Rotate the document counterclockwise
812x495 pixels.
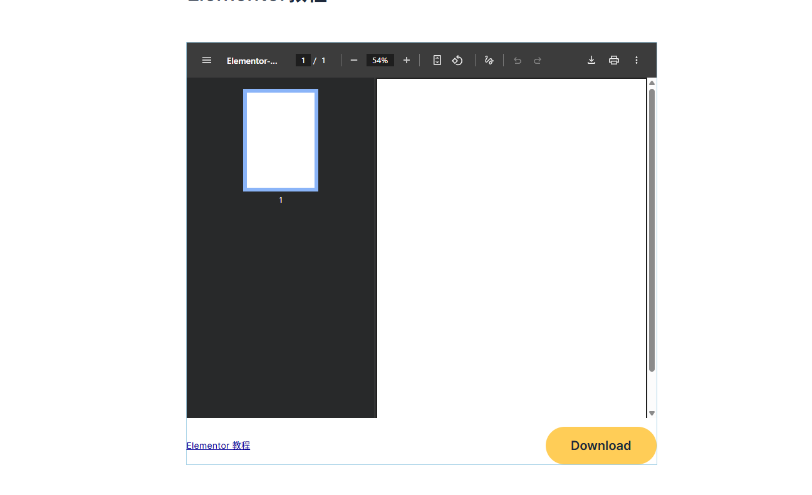457,60
